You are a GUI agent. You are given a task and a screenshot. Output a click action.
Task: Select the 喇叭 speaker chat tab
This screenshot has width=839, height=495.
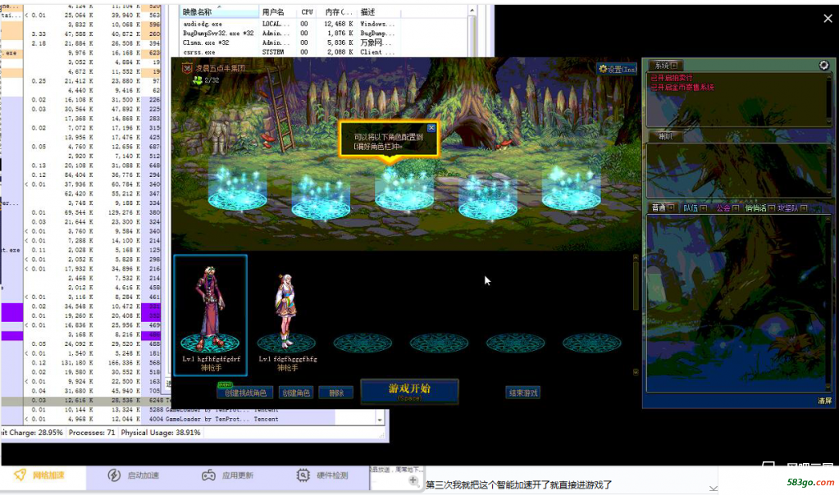pos(665,136)
